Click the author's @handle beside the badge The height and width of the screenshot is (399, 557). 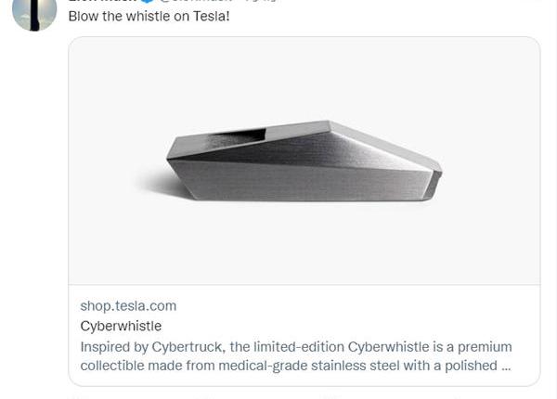pyautogui.click(x=195, y=1)
